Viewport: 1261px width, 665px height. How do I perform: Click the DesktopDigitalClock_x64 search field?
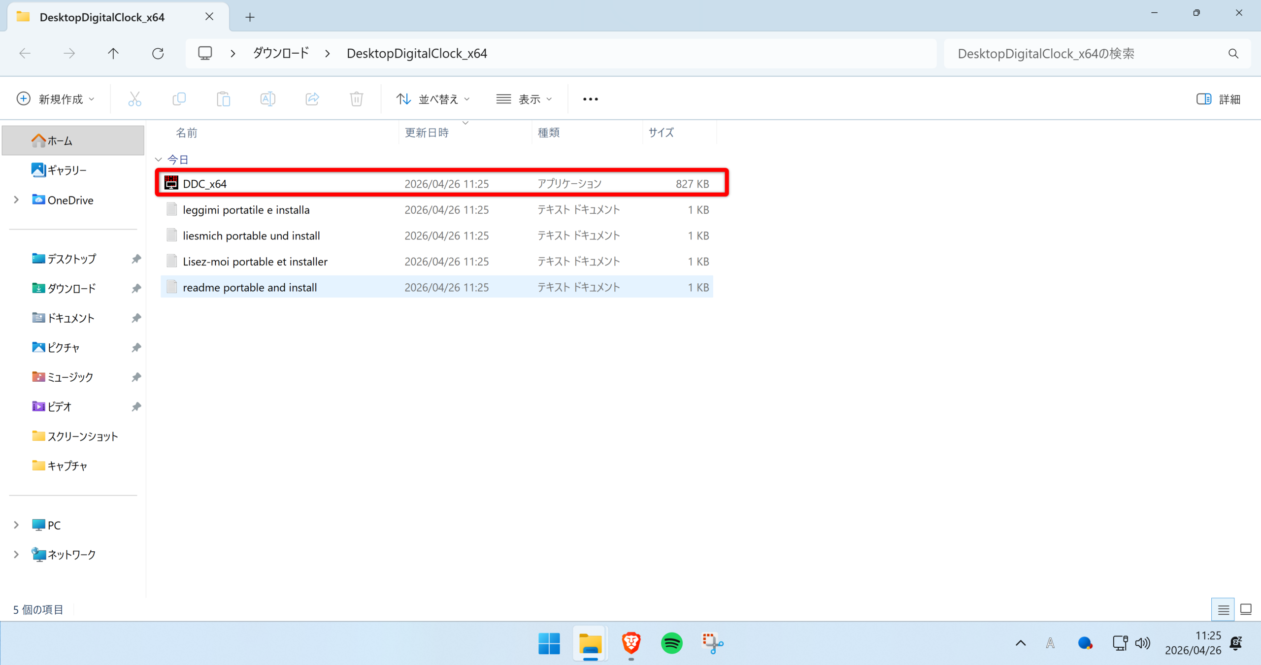1084,53
